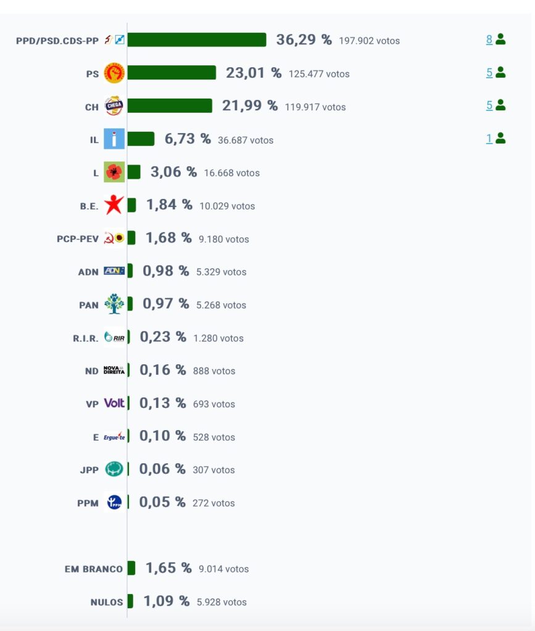Open CH 5 elected deputies link
This screenshot has height=631, width=535.
(489, 105)
